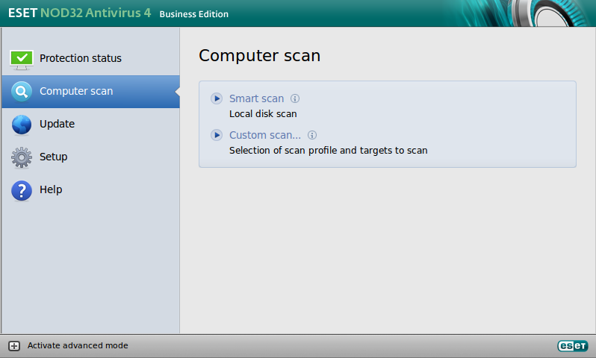The image size is (596, 358).
Task: Click the info icon next to Smart scan
Action: (295, 98)
